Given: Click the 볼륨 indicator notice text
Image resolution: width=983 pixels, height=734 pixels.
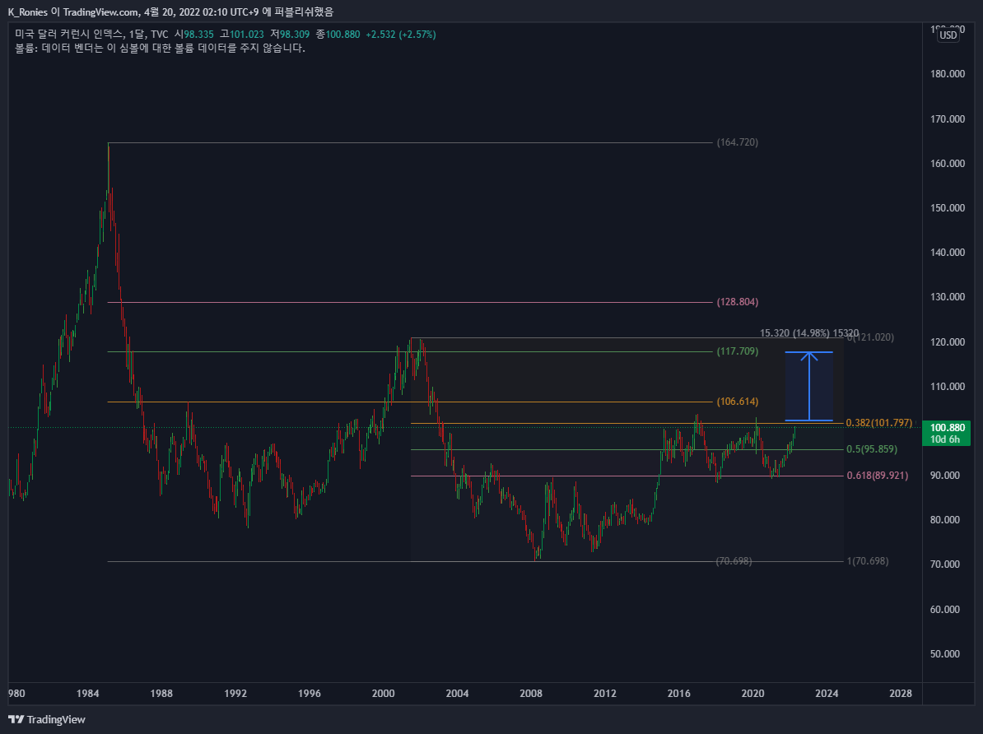Looking at the screenshot, I should tap(160, 49).
